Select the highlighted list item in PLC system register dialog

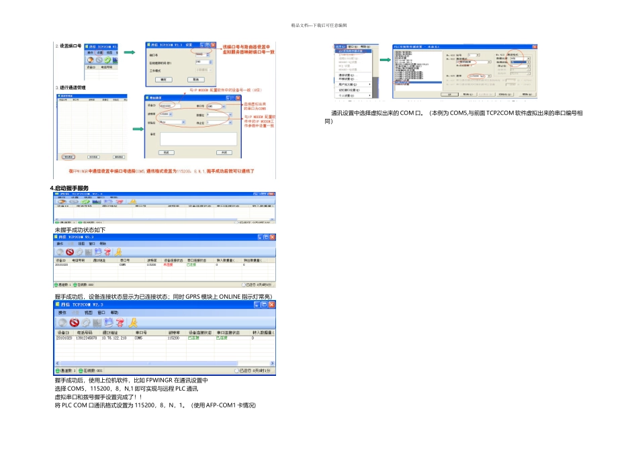418,83
